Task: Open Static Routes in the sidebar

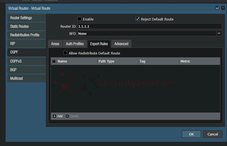Action: [19, 27]
